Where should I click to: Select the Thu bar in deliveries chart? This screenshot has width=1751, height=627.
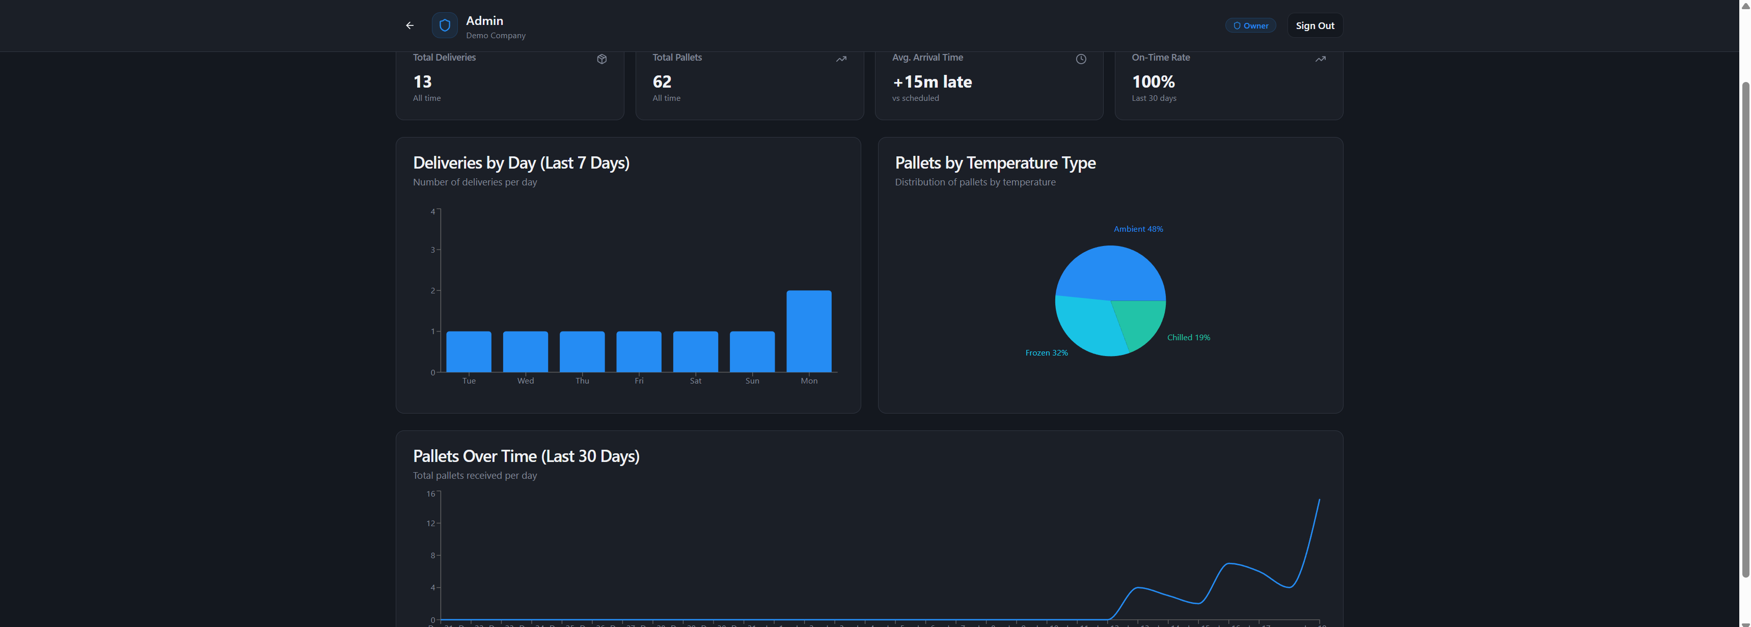pos(582,351)
